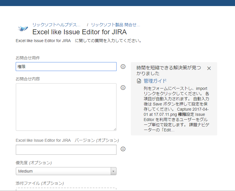The image size is (235, 191).
Task: Open the 管理ガイド article link
Action: coord(155,81)
